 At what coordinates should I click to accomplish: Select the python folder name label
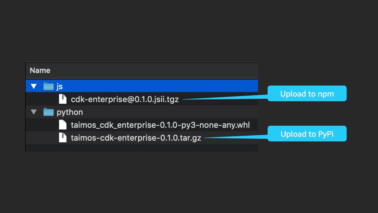click(70, 112)
